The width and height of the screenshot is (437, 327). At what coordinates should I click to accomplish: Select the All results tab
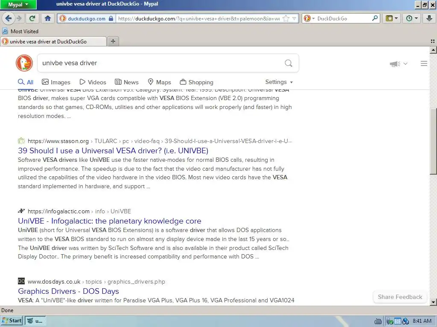click(x=26, y=82)
